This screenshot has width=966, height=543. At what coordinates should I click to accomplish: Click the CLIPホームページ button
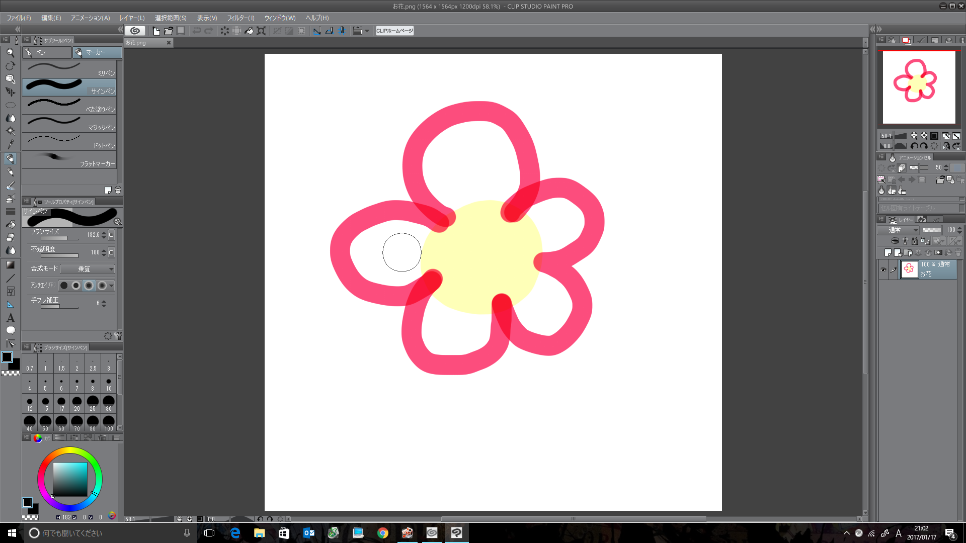394,31
